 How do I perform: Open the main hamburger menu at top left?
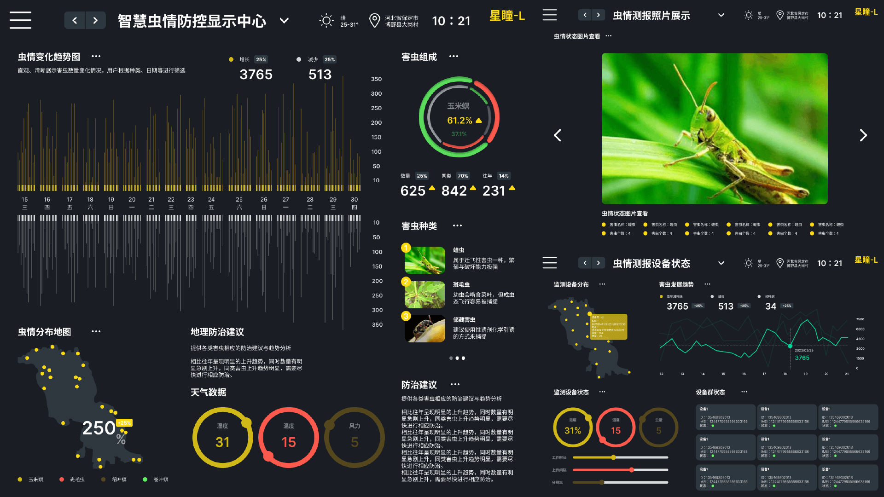[x=20, y=20]
